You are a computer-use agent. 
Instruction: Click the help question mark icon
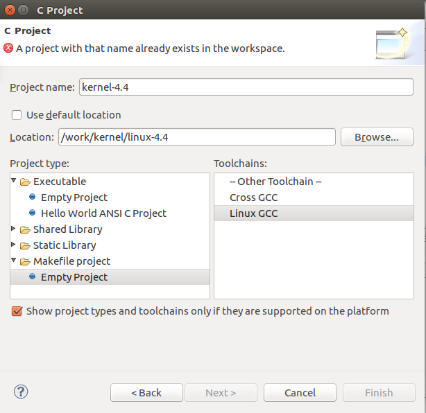click(21, 392)
